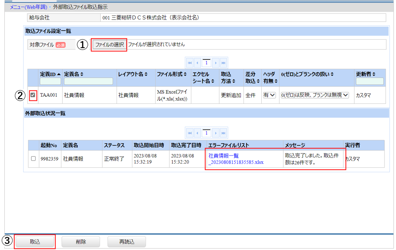Go to next page in 外部取込状況一覧 paginator

tap(216, 133)
